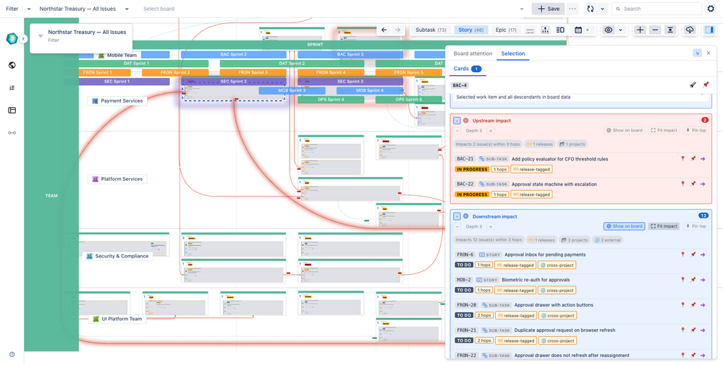
Task: Click the Payment Services team label
Action: pyautogui.click(x=117, y=100)
